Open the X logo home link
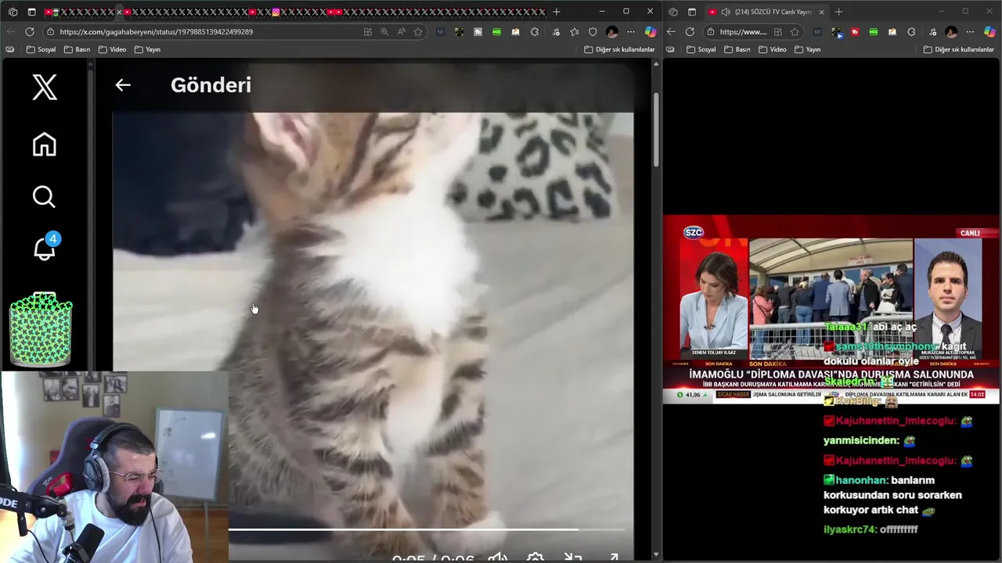The image size is (1002, 563). 45,87
